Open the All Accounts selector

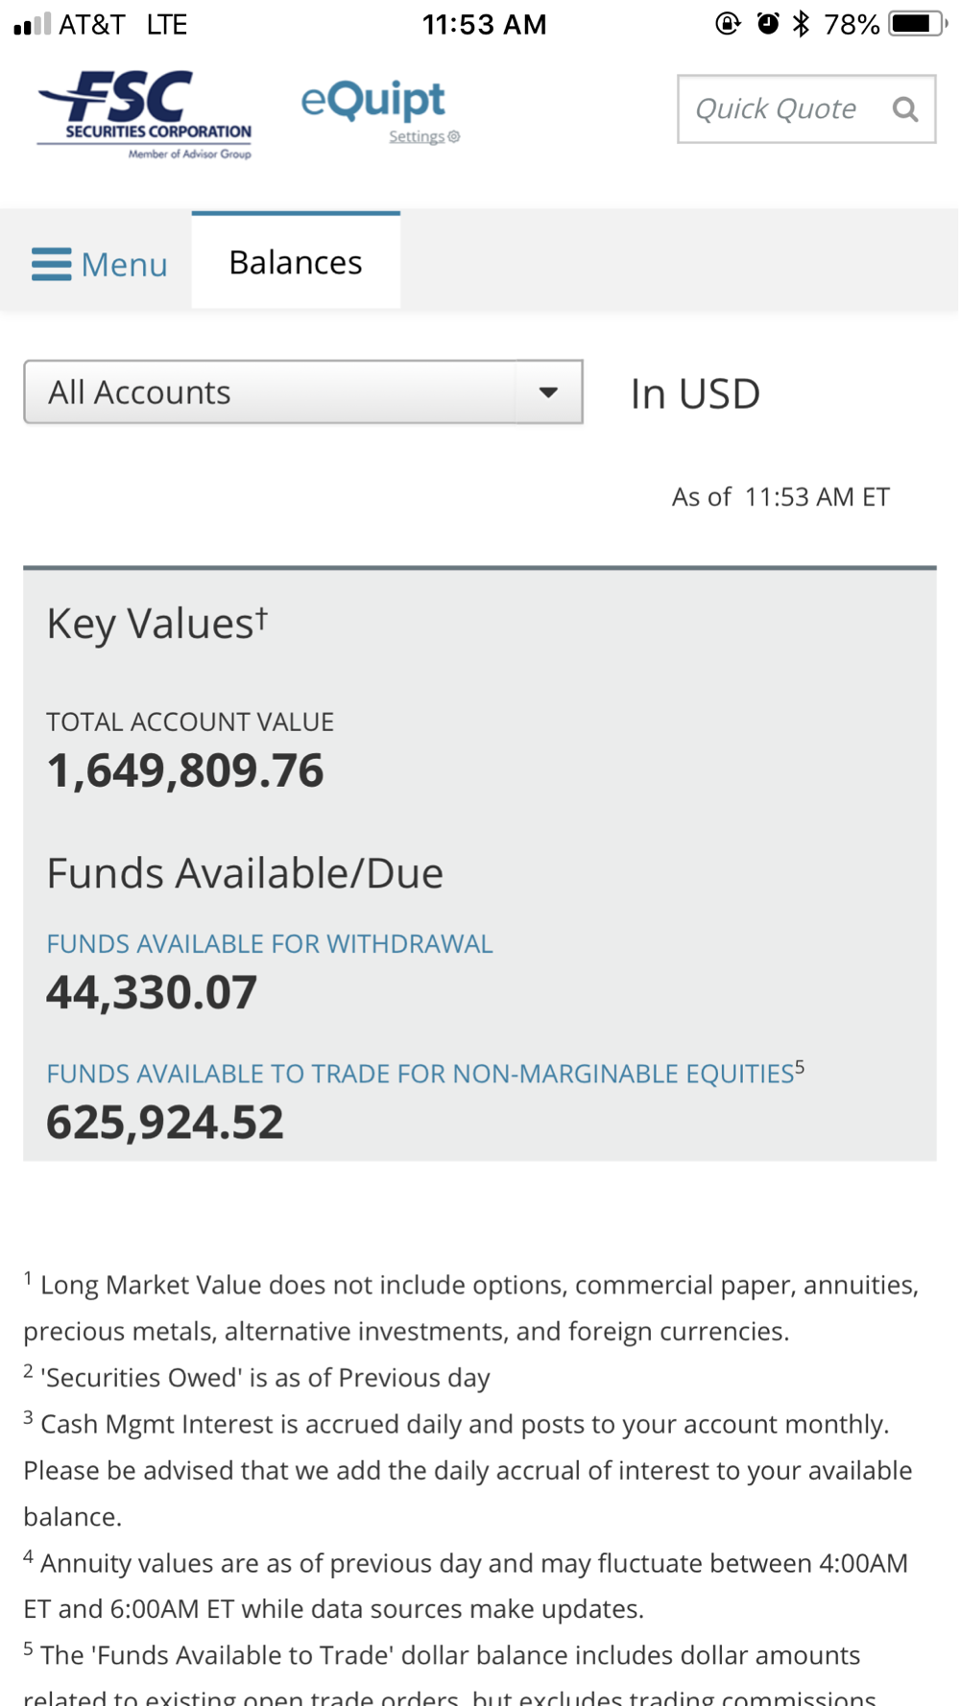(270, 392)
